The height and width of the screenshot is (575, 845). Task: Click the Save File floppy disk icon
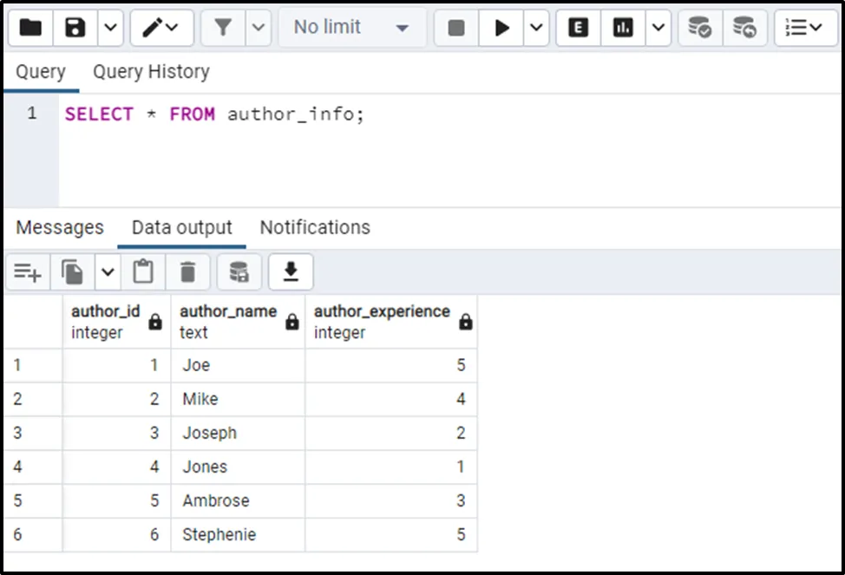[75, 28]
